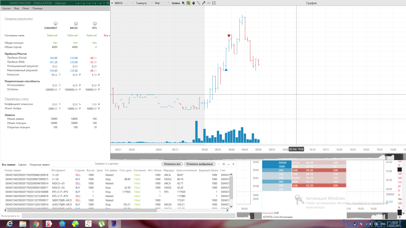Activate the magnifier zoom tool

coord(189,3)
